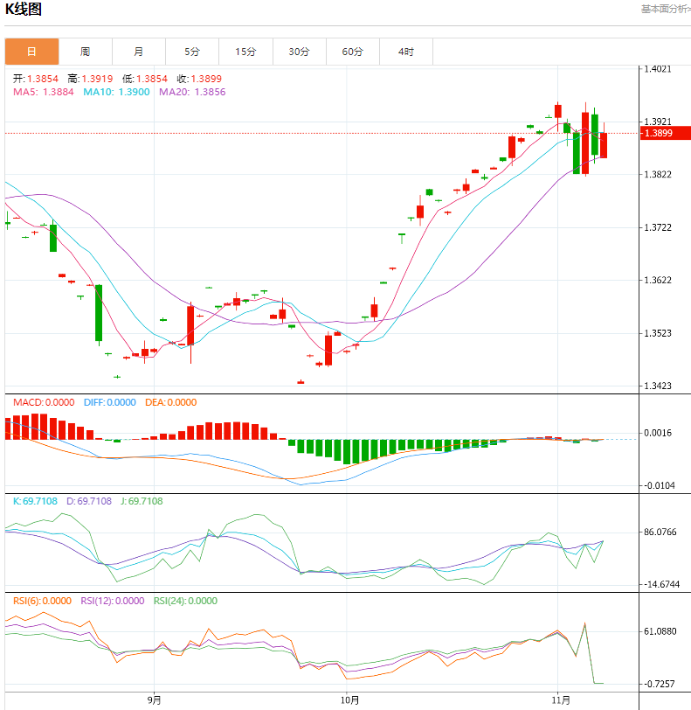Click the MA10: 1.3900 label
Screen dimensions: 691x710
(116, 92)
